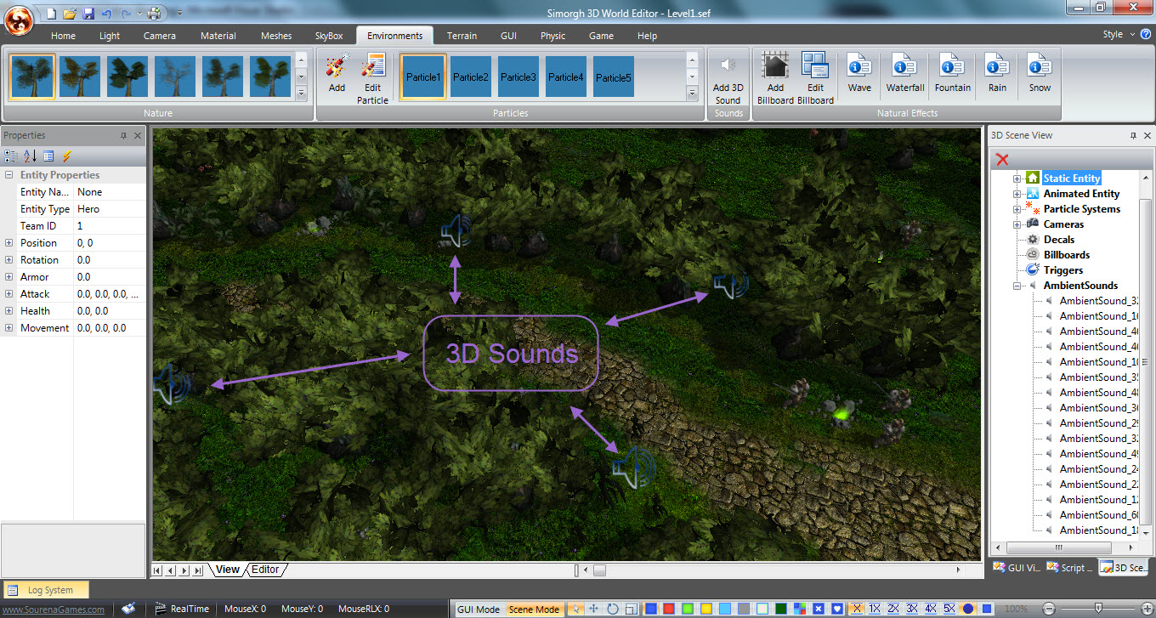
Task: Click Add 3D Sound speaker icon
Action: [x=728, y=78]
